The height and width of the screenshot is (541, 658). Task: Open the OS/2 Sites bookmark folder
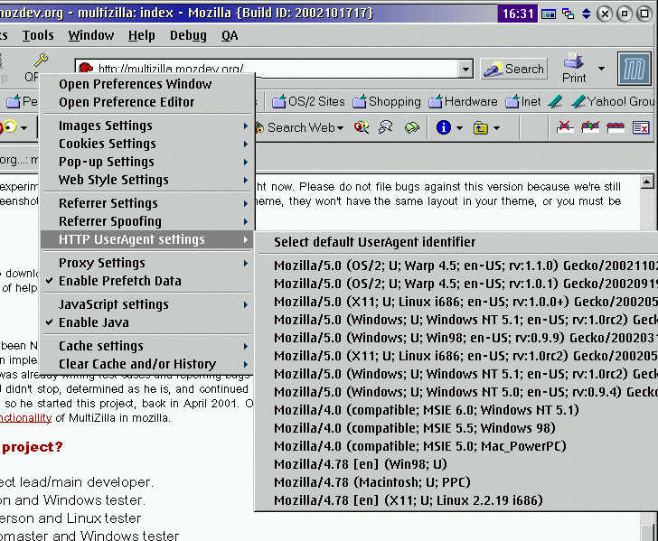click(x=308, y=101)
